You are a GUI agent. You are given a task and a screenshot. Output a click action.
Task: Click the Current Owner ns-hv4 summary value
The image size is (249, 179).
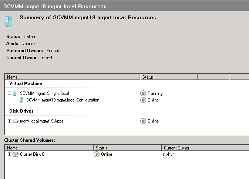click(x=46, y=58)
